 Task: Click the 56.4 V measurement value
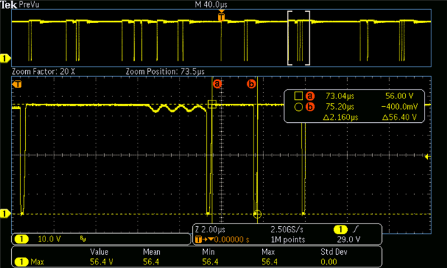pyautogui.click(x=101, y=262)
